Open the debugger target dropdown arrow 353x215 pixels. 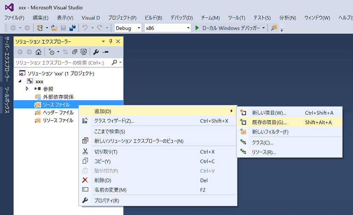point(263,28)
